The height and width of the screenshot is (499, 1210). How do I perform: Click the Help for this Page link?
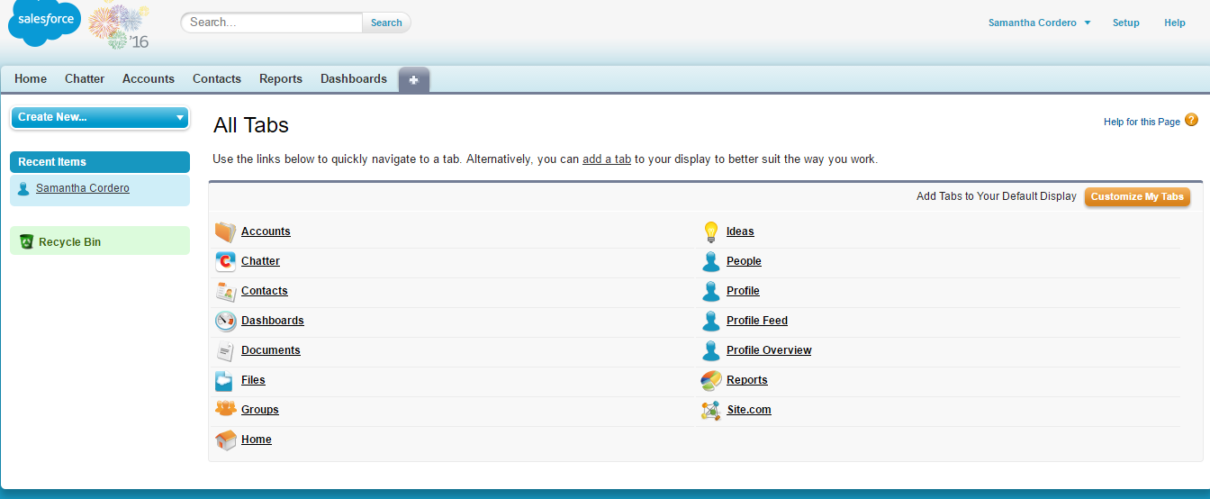(1142, 122)
